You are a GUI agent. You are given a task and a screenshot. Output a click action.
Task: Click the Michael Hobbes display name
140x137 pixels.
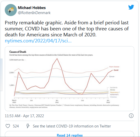32,8
